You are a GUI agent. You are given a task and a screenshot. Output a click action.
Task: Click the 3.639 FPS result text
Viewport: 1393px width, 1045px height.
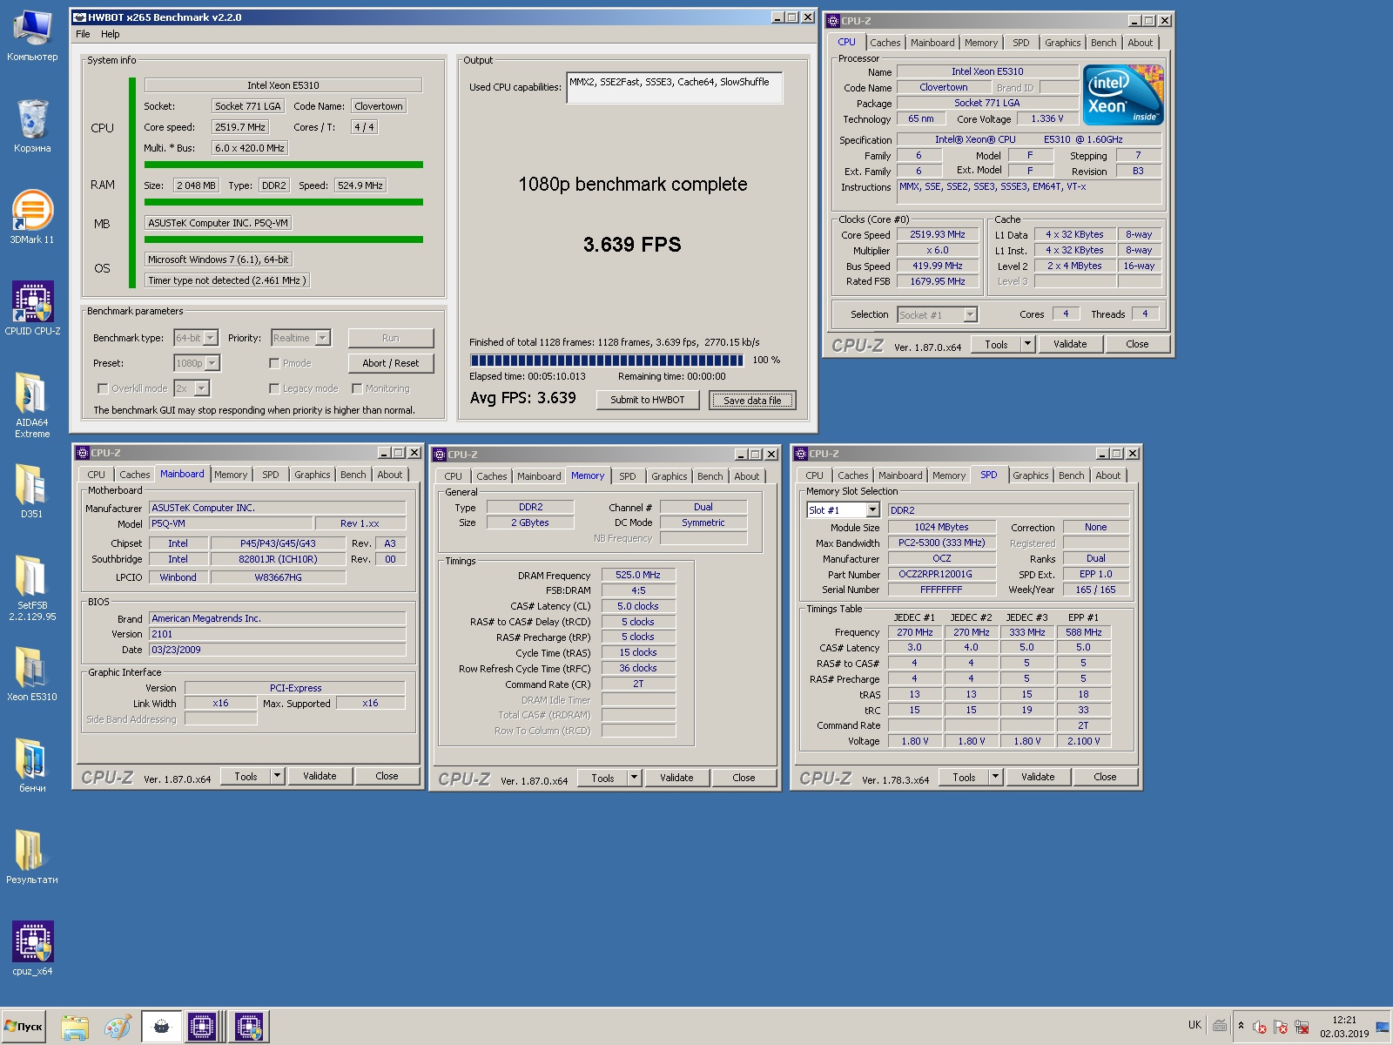pyautogui.click(x=632, y=245)
